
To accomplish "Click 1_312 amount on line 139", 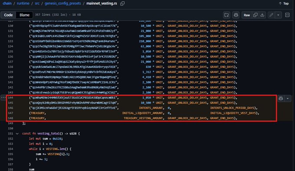I will pyautogui.click(x=147, y=72).
